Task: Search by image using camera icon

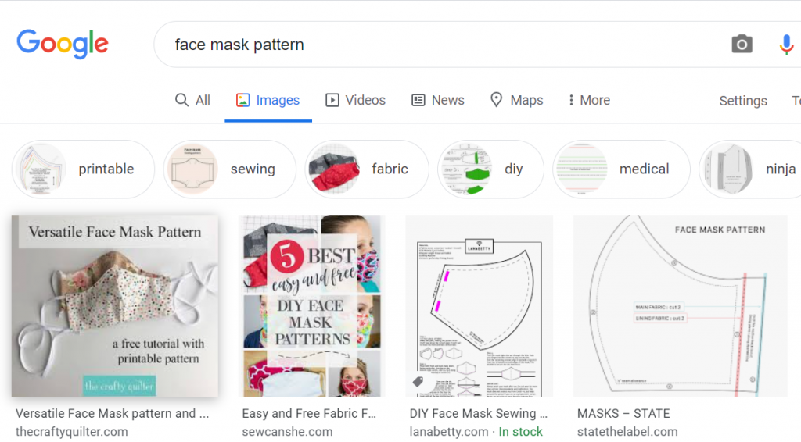Action: click(x=742, y=45)
